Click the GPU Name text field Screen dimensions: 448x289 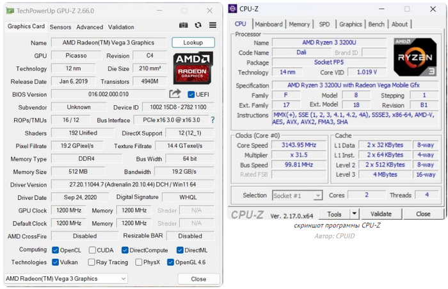[x=108, y=43]
